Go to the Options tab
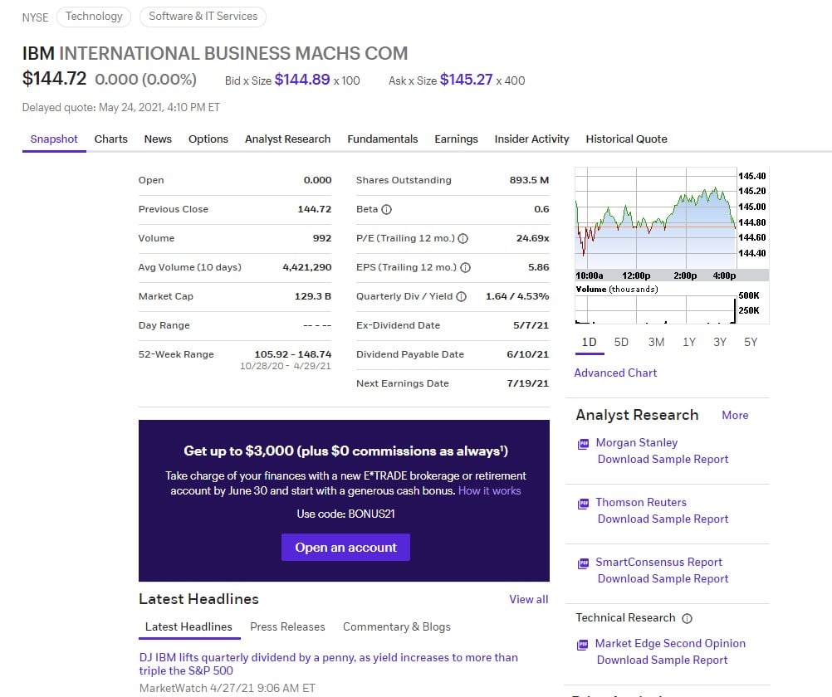 [x=208, y=139]
